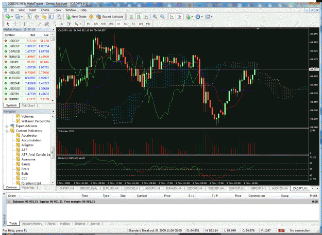The height and width of the screenshot is (235, 322).
Task: Select the Horizontal Line drawing tool
Action: tap(32, 24)
